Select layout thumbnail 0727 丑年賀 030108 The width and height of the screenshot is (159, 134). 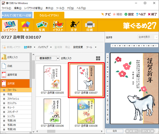click(86, 113)
